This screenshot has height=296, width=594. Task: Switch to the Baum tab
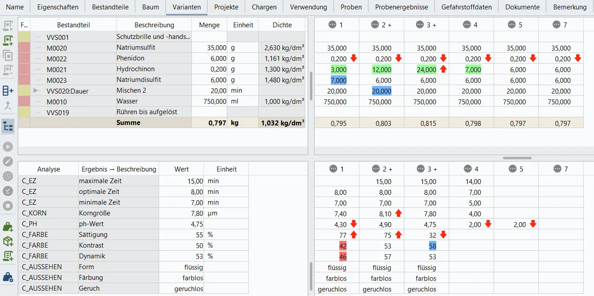151,7
